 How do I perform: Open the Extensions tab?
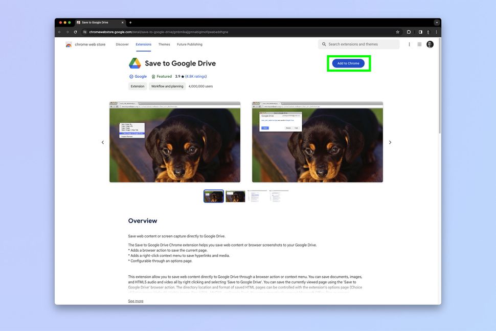[x=144, y=44]
